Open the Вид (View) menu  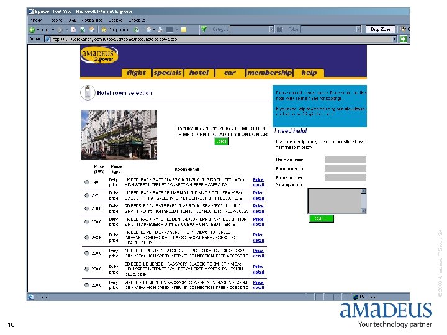tap(72, 20)
